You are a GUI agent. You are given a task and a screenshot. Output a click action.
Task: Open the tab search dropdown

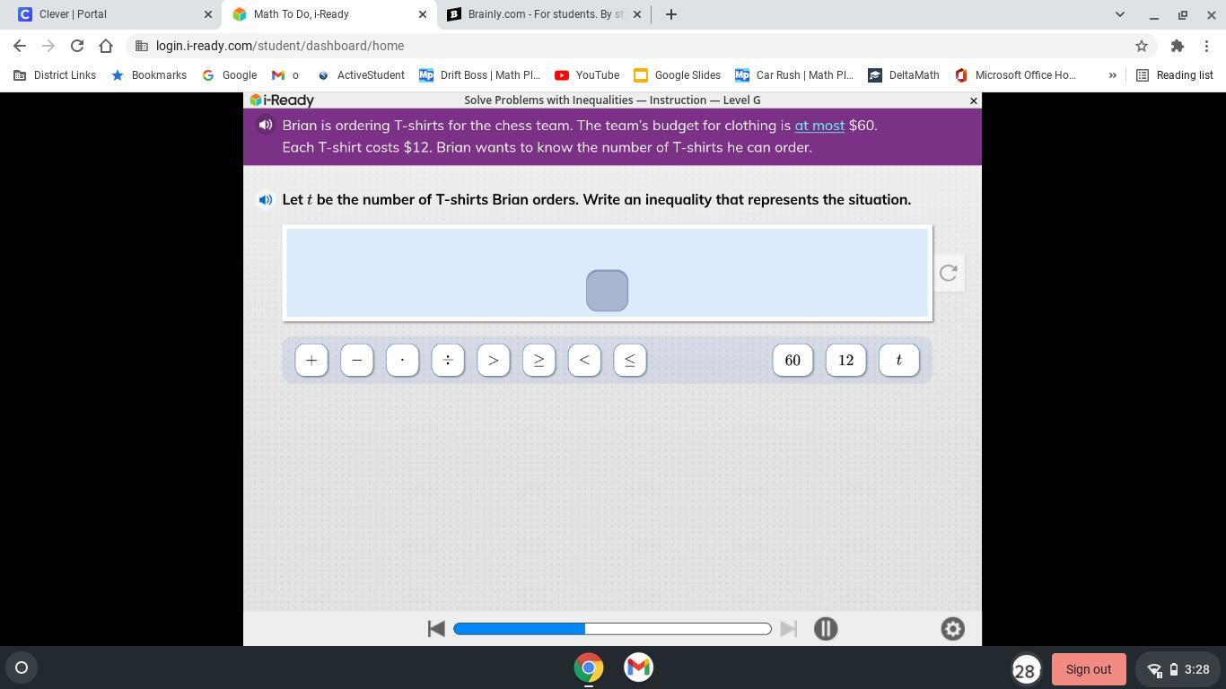click(1119, 14)
